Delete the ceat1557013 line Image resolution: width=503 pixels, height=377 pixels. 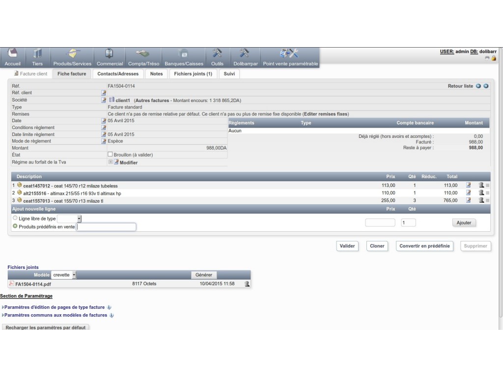point(481,200)
